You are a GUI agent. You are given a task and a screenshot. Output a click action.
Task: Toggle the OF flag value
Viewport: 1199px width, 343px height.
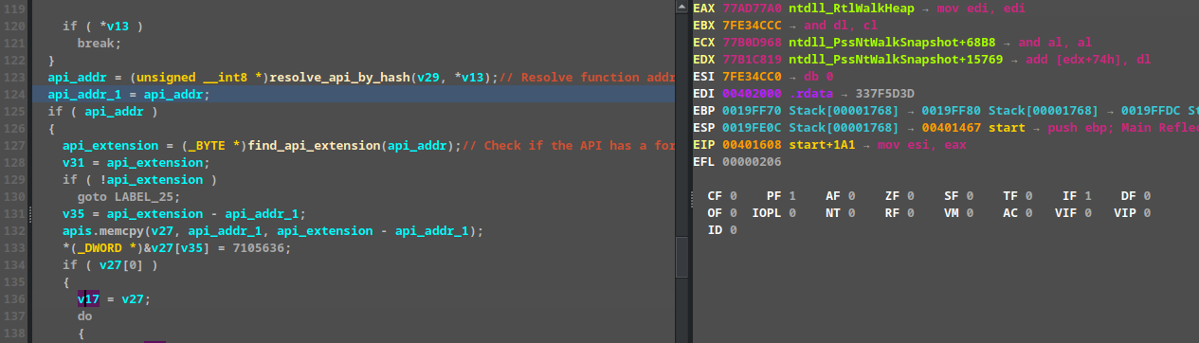(x=734, y=213)
